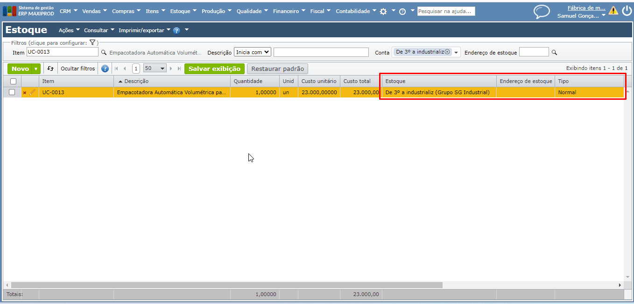Open the Imprimir/exportar menu
Viewport: 634px width, 304px height.
144,30
